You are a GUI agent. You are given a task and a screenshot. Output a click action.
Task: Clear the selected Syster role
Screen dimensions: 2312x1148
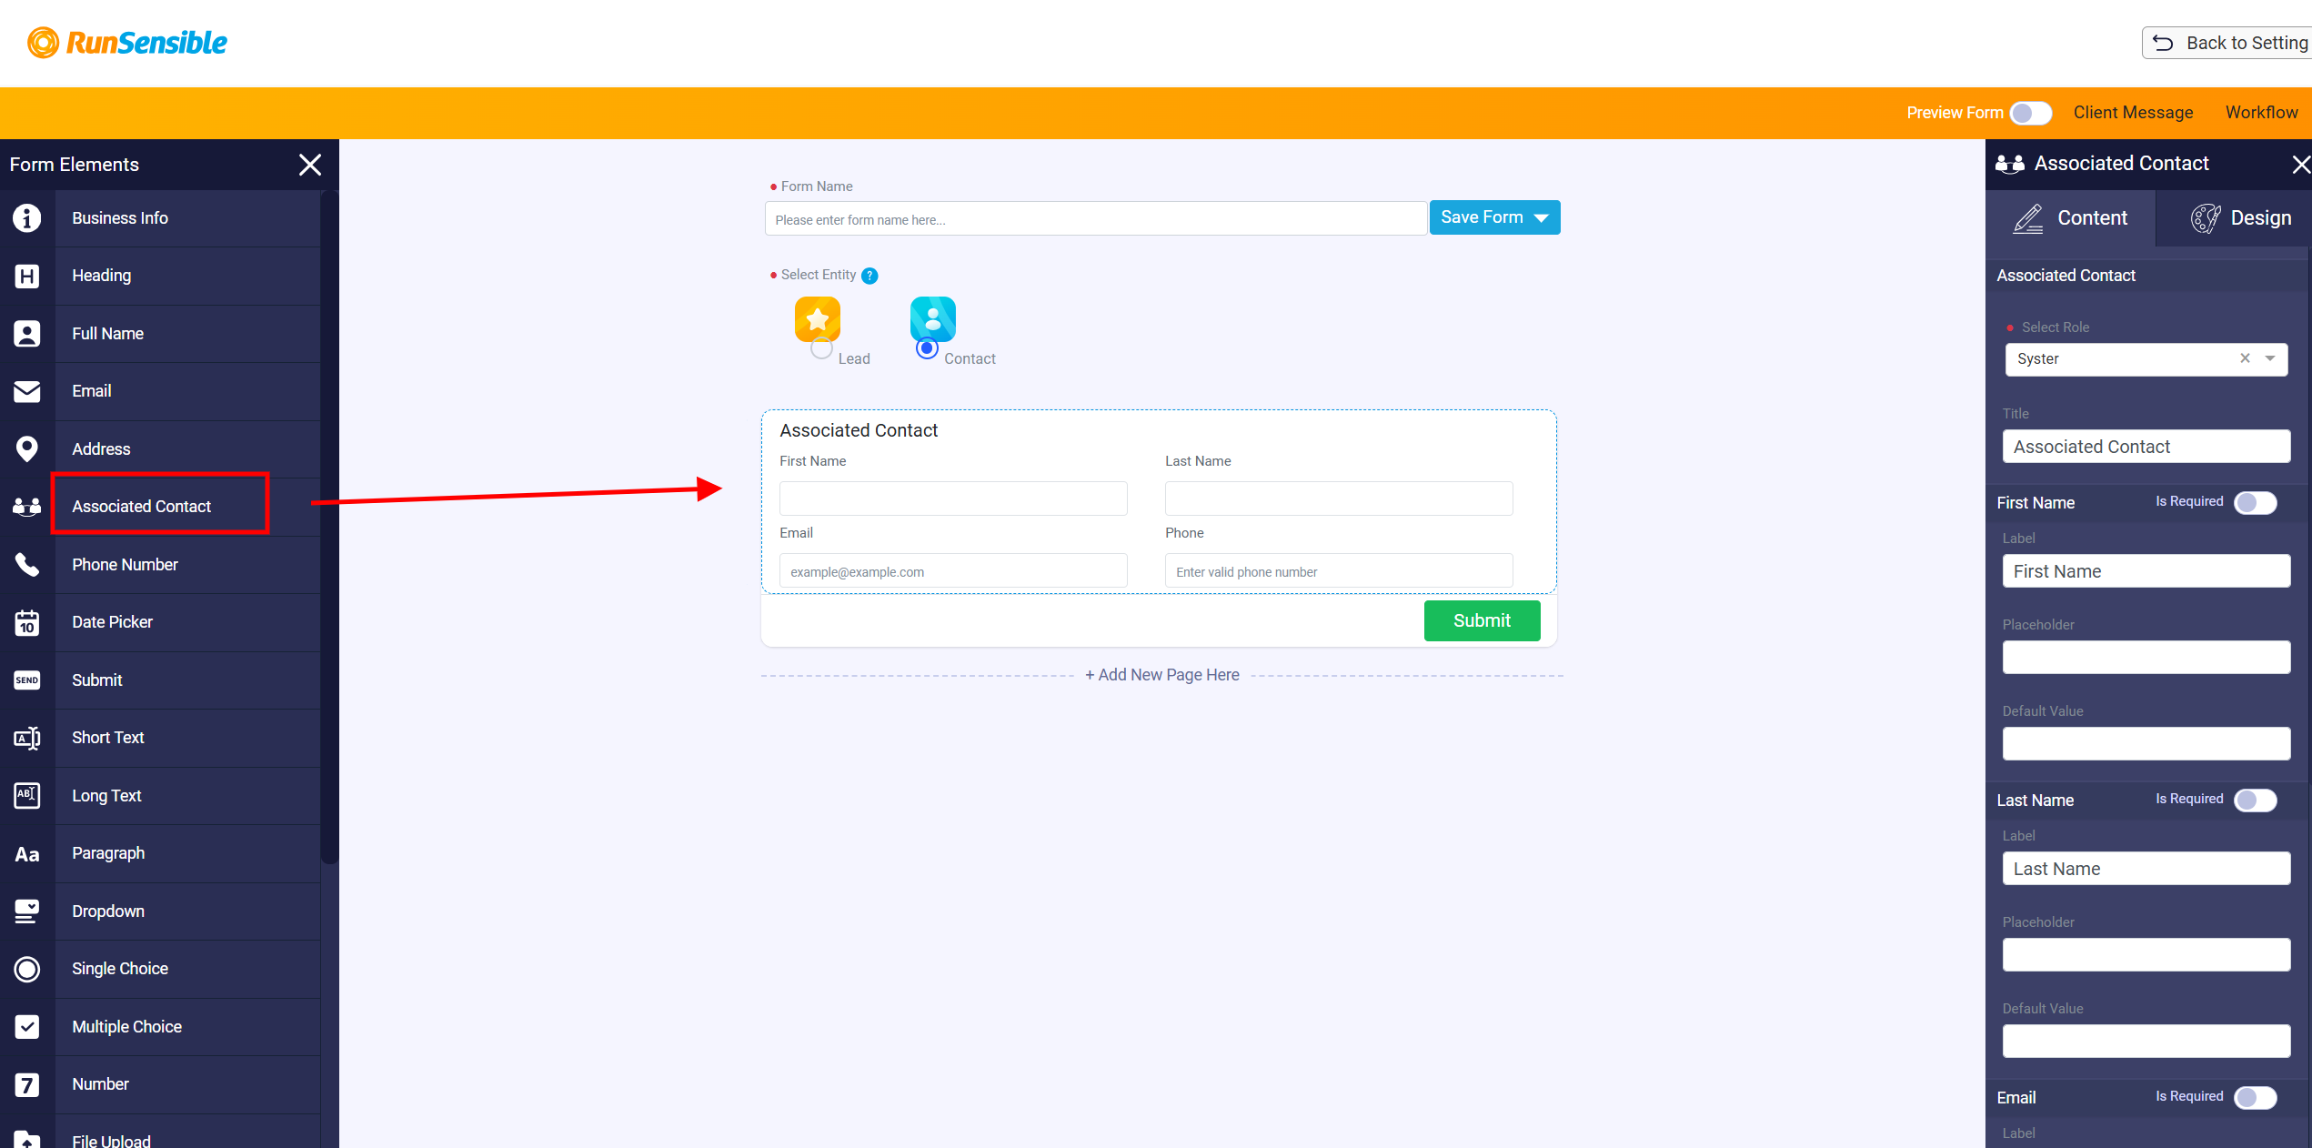click(x=2245, y=358)
